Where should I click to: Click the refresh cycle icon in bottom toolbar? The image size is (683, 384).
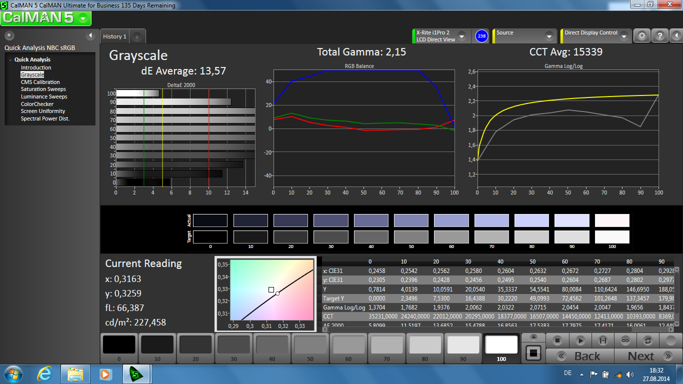click(x=647, y=340)
